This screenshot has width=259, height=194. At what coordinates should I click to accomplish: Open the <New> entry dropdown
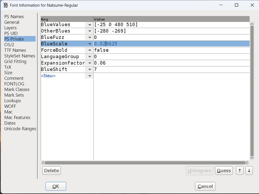[x=89, y=76]
